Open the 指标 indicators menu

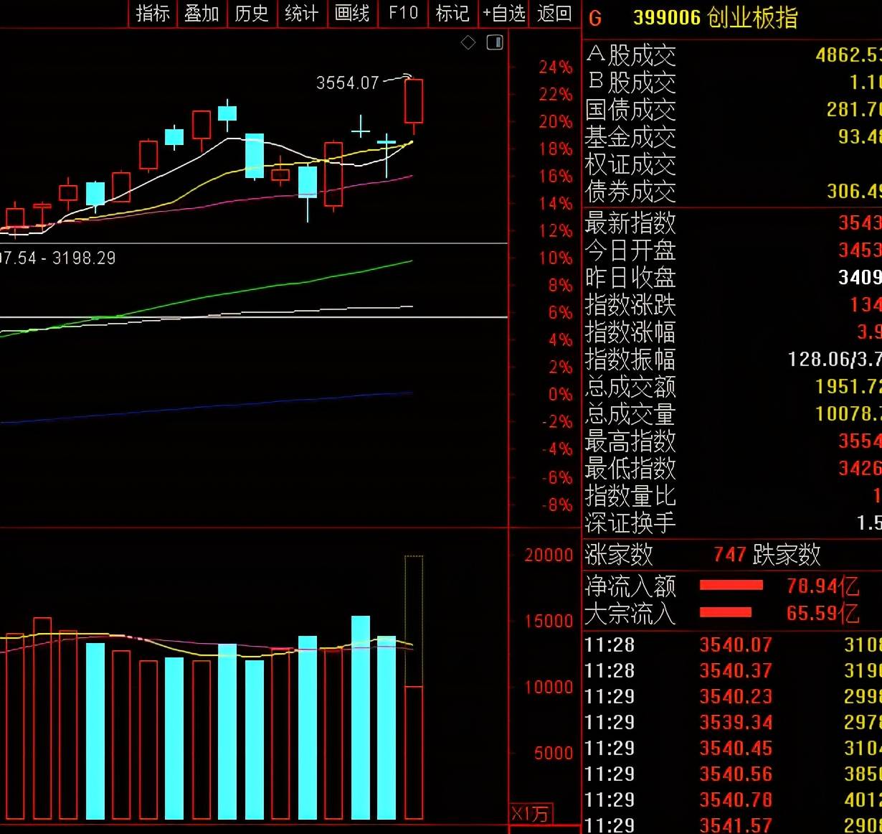pos(153,13)
